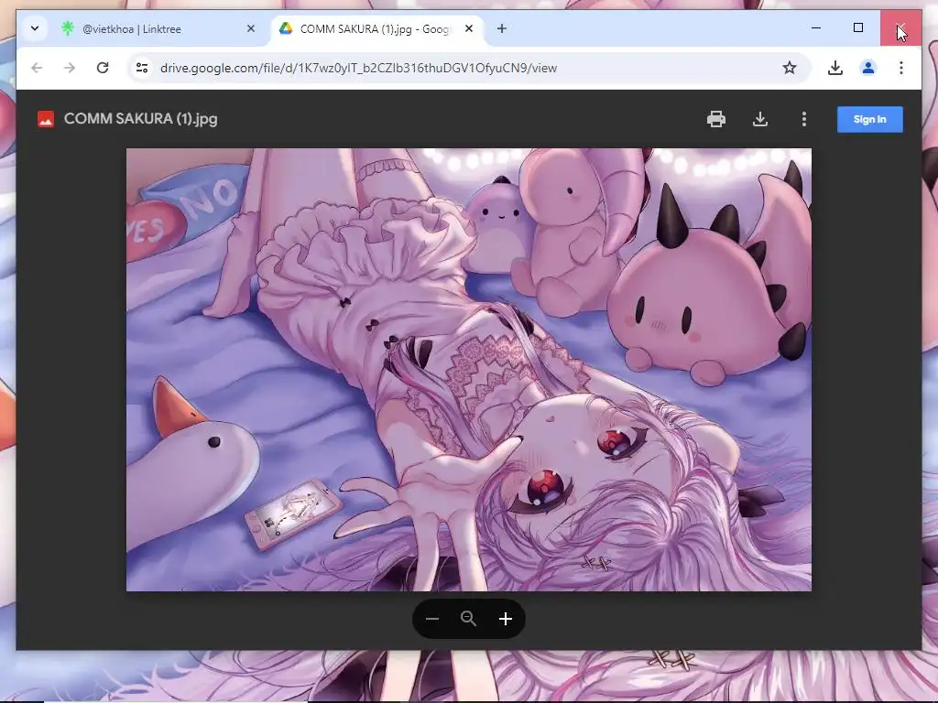
Task: Click the address bar URL
Action: (x=358, y=68)
